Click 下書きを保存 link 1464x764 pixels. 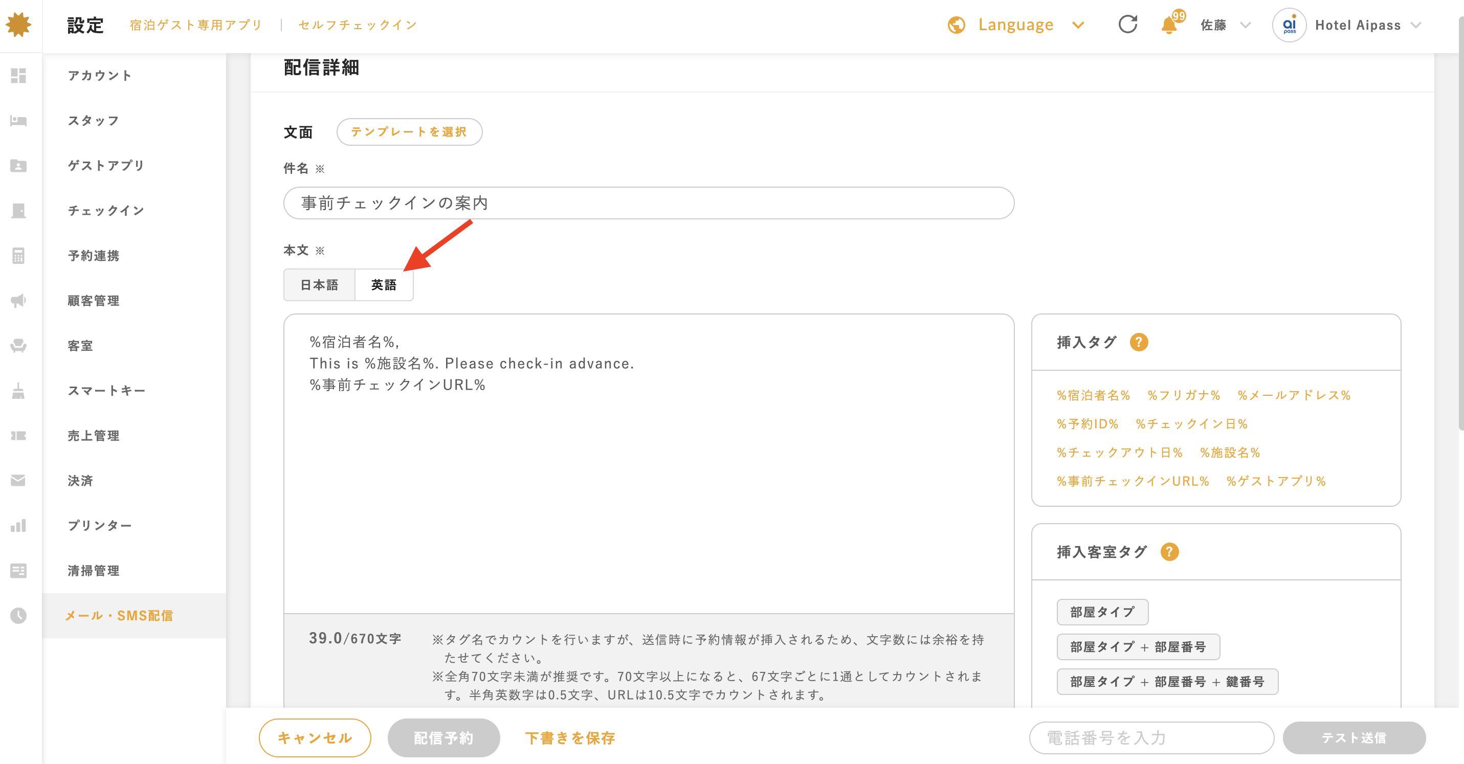point(570,737)
